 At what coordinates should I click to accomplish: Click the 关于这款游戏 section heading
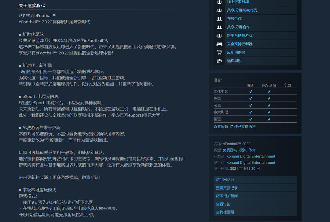click(x=31, y=6)
